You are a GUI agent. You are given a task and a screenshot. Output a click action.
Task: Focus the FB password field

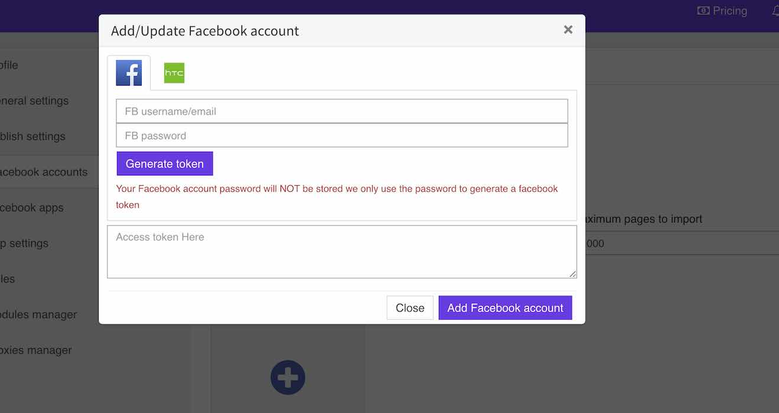(342, 135)
